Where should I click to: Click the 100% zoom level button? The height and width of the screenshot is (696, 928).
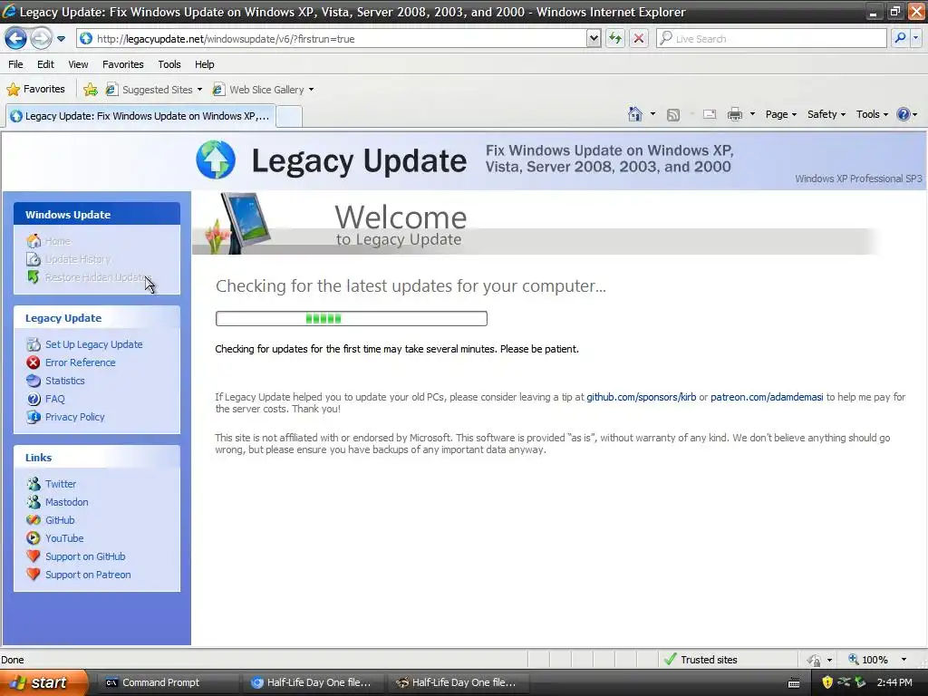(868, 660)
